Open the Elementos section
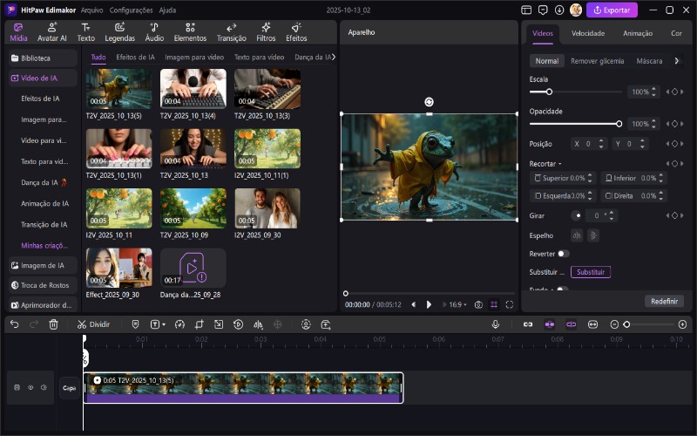697x436 pixels. (190, 32)
